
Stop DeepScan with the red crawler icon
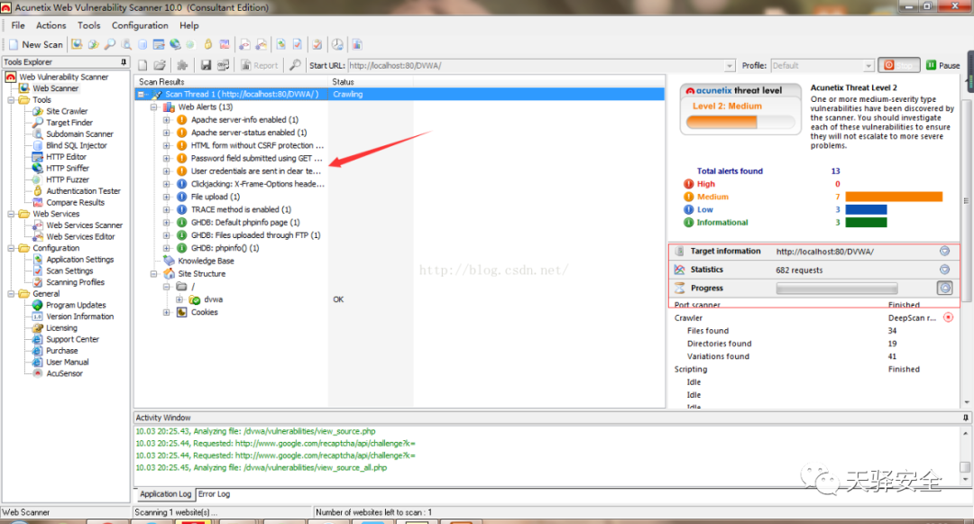(x=948, y=317)
